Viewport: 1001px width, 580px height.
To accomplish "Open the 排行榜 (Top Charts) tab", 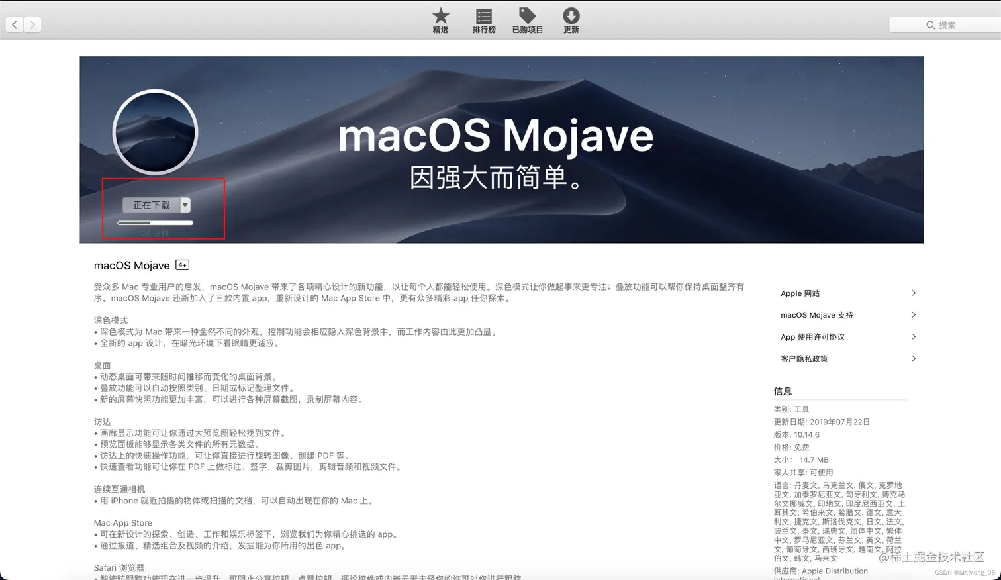I will point(484,21).
